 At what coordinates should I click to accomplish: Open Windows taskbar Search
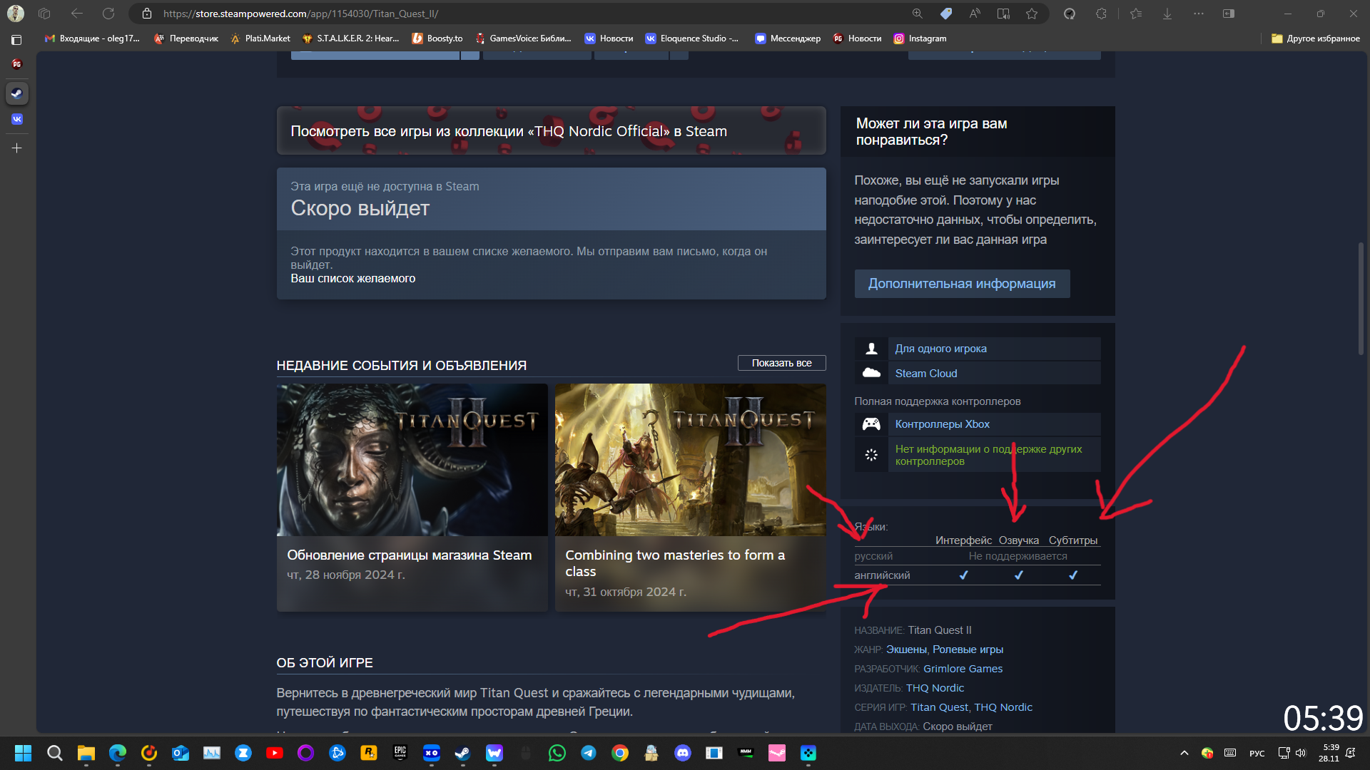pos(54,753)
